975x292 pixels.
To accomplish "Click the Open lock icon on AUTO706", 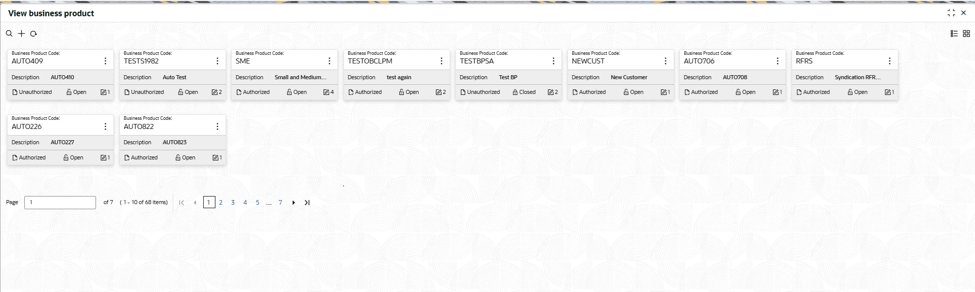I will pos(738,92).
